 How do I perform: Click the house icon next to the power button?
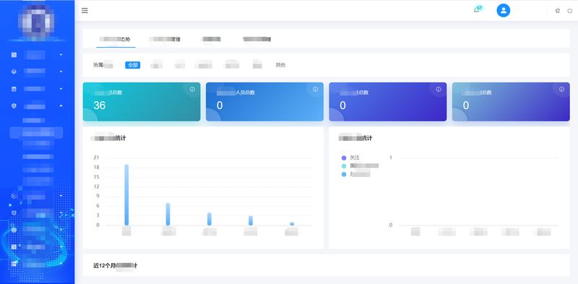[557, 11]
